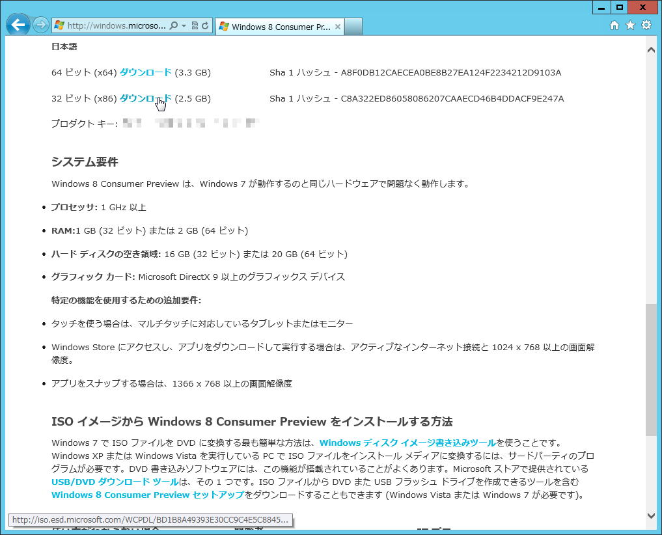Click the システム要件 heading
Screen dimensions: 662x535
pyautogui.click(x=85, y=161)
